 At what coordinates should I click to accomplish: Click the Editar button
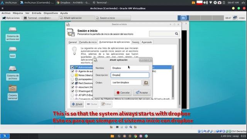(x=106, y=104)
